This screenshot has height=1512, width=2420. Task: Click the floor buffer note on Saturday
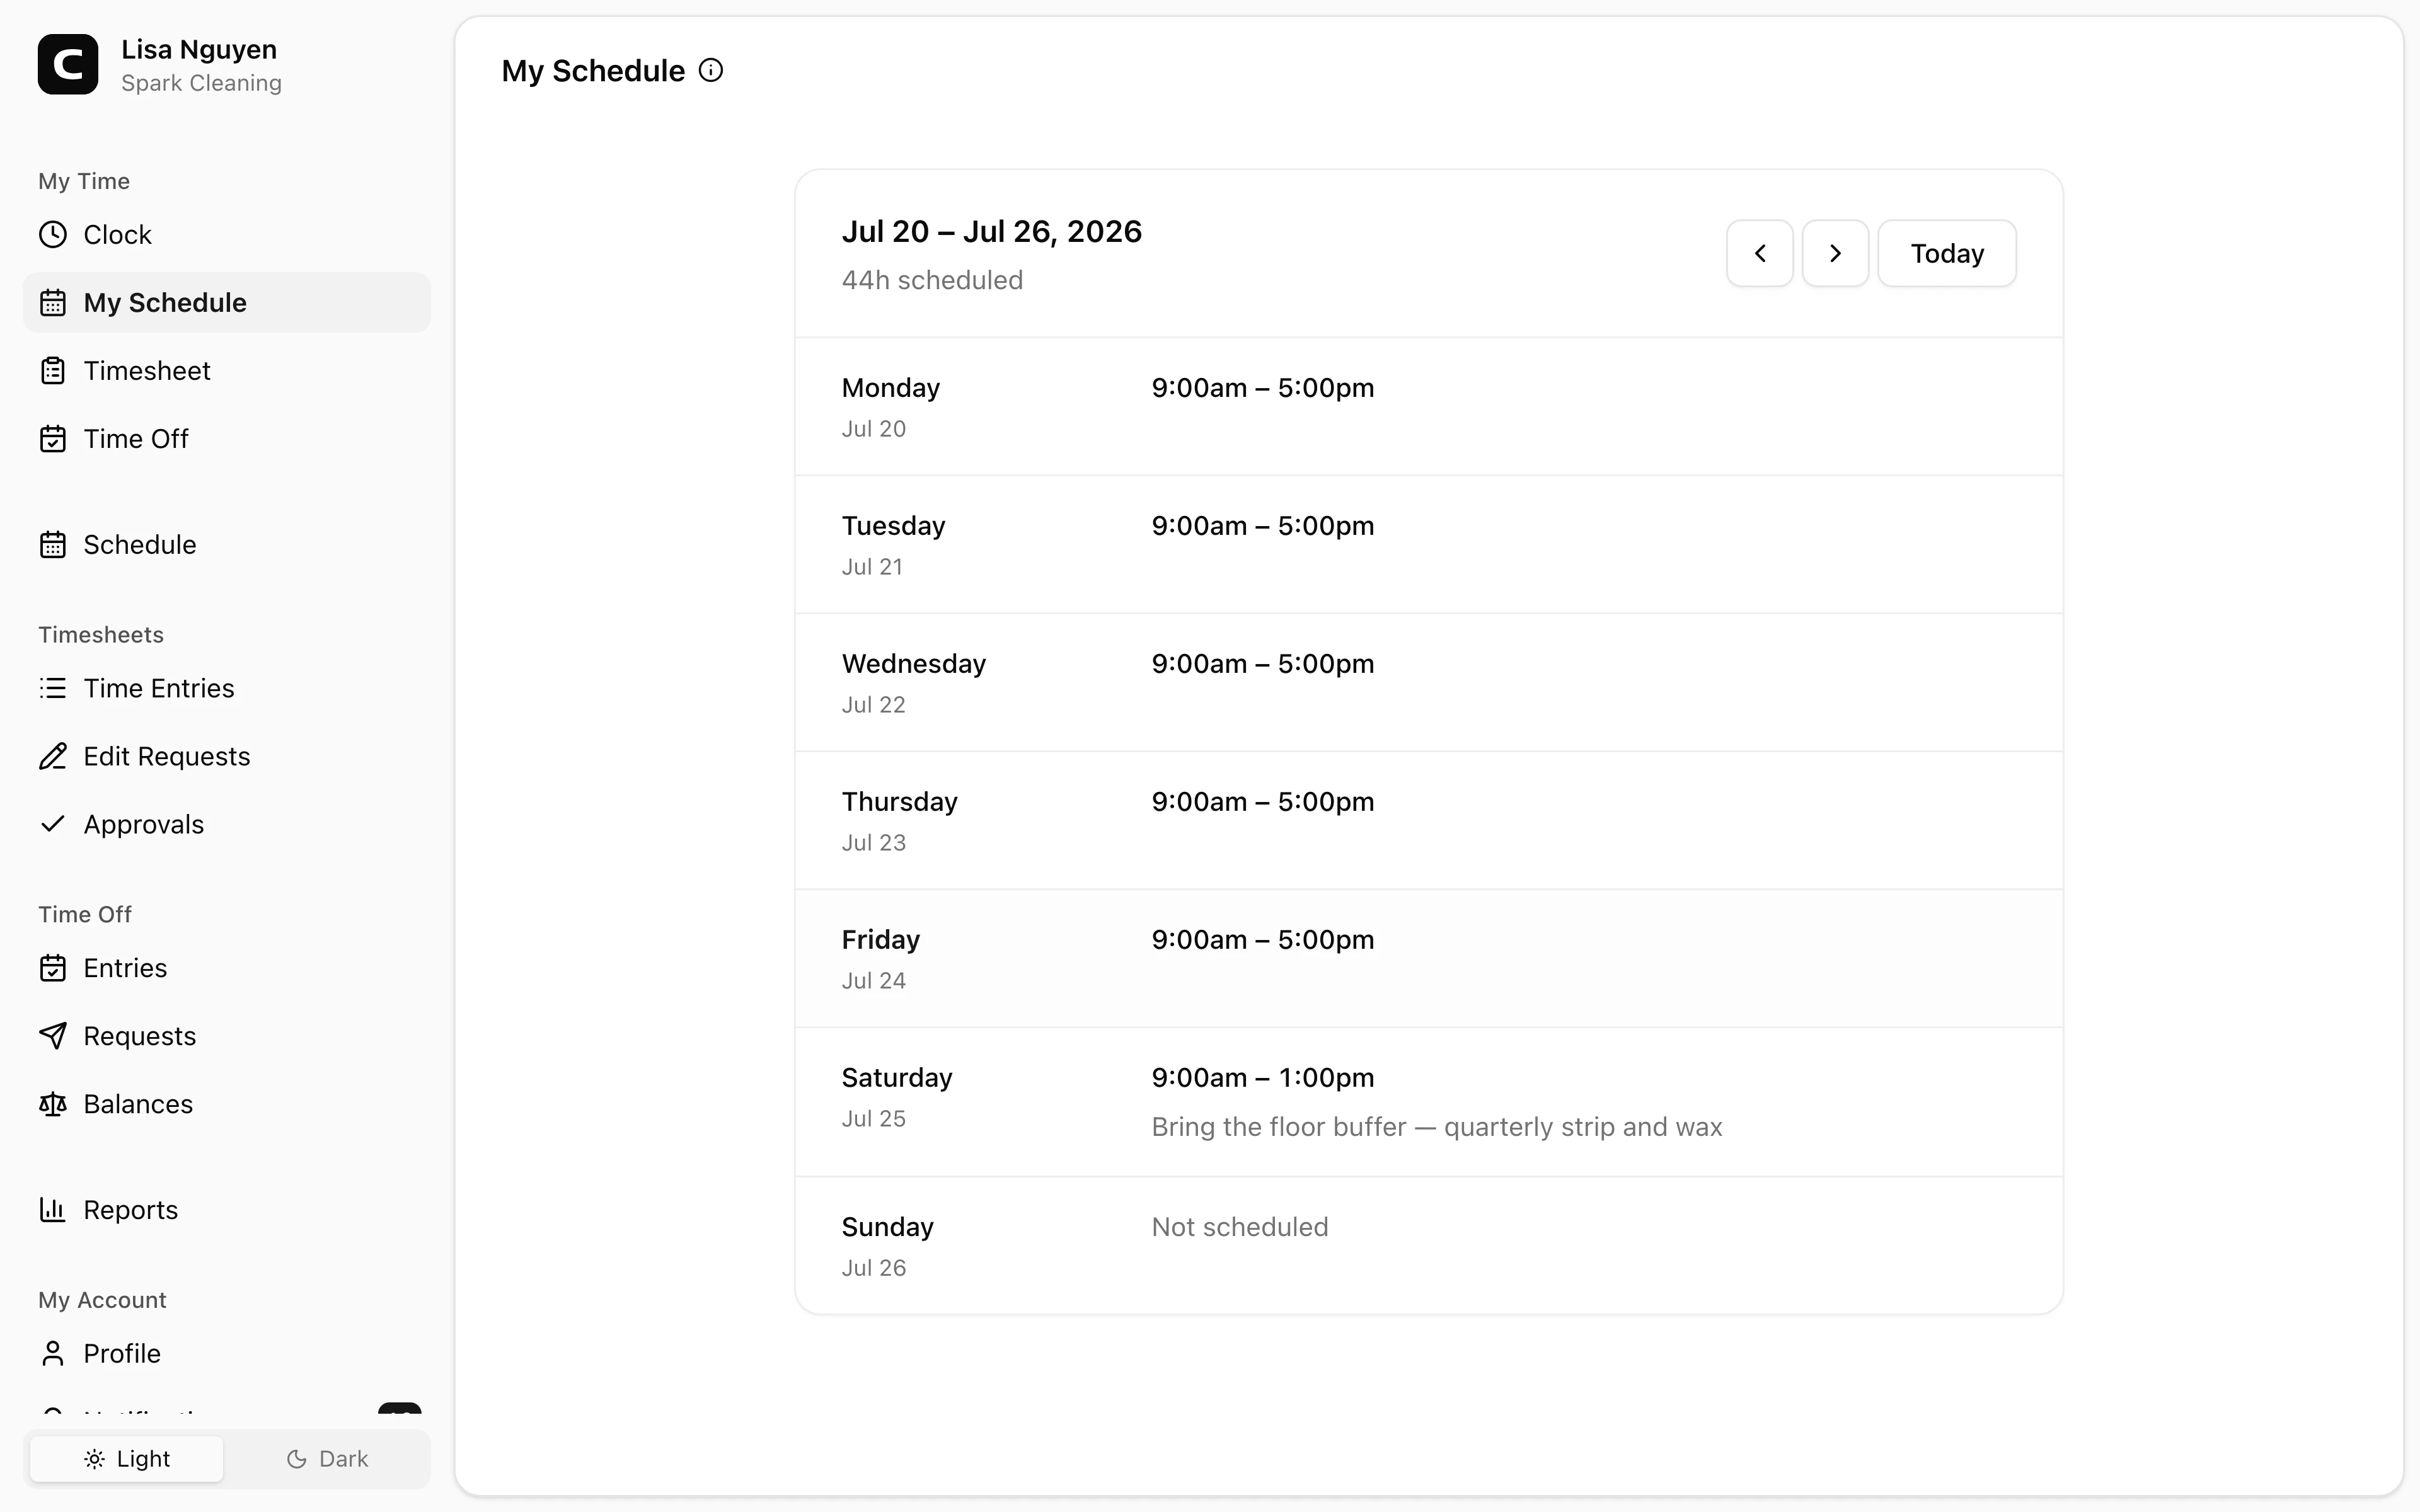[1436, 1128]
